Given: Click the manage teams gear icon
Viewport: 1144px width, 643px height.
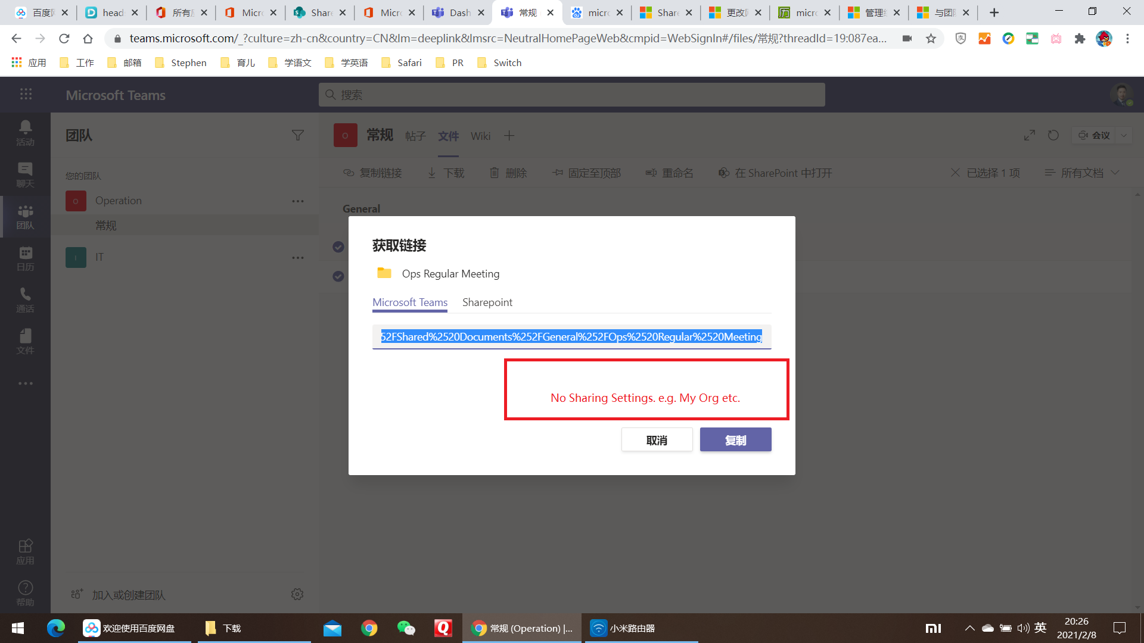Looking at the screenshot, I should (297, 594).
